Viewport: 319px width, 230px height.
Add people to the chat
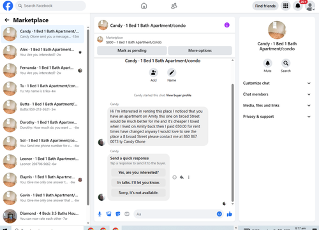(x=153, y=73)
